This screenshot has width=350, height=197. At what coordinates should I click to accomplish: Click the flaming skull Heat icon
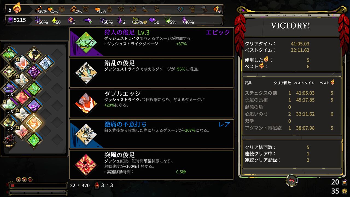coord(17,8)
